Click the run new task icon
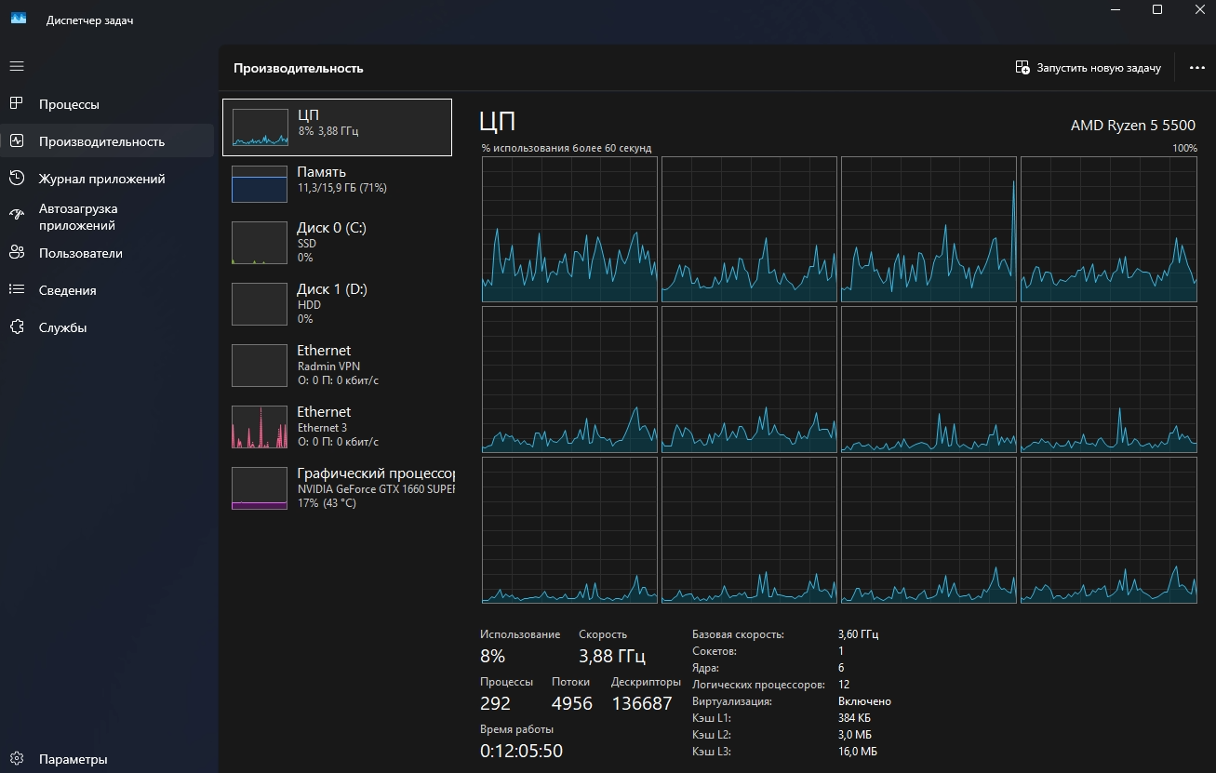1216x773 pixels. coord(1022,68)
